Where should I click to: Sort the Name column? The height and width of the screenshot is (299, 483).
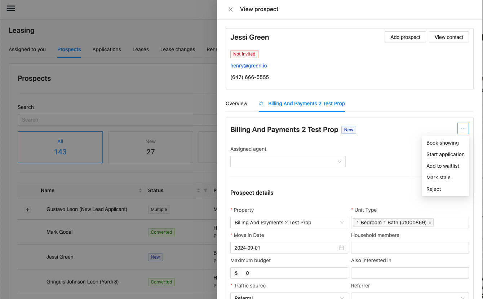(x=141, y=190)
